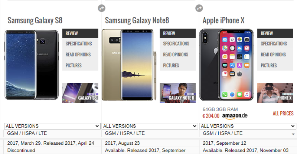Open Galaxy Note 8 video review thumbnail
297x154 pixels.
pyautogui.click(x=178, y=93)
